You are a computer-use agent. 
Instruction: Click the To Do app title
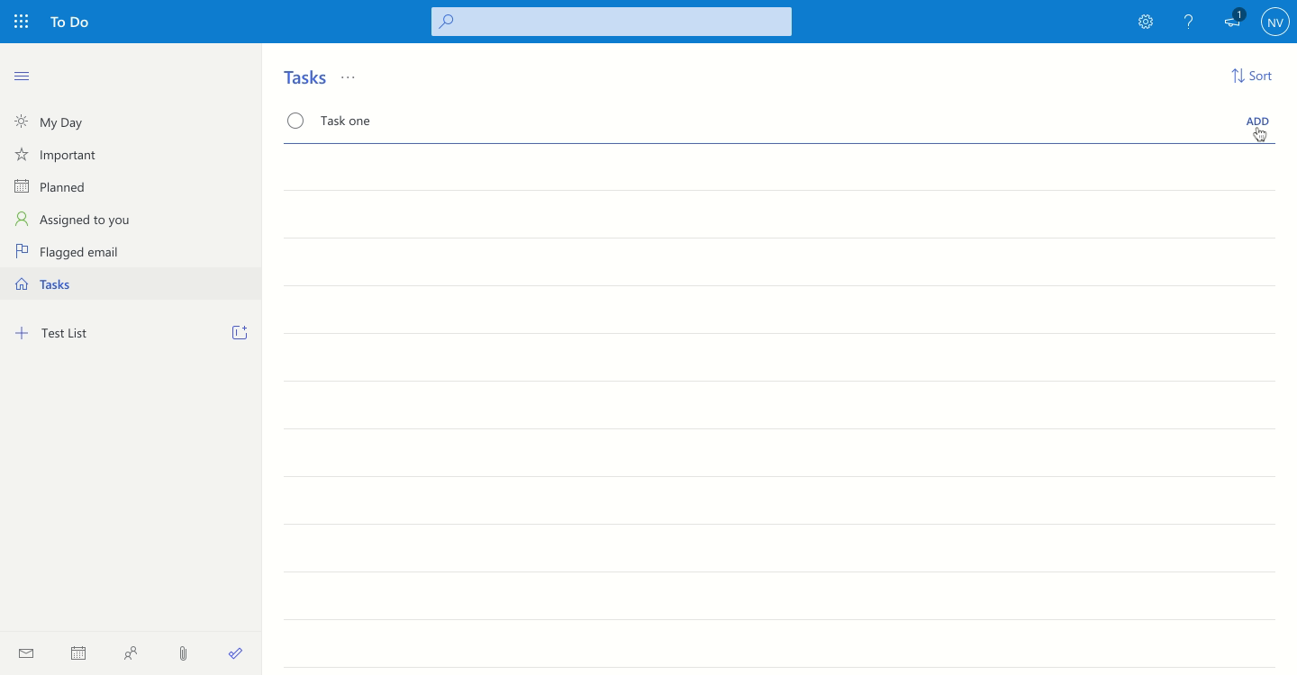coord(69,22)
